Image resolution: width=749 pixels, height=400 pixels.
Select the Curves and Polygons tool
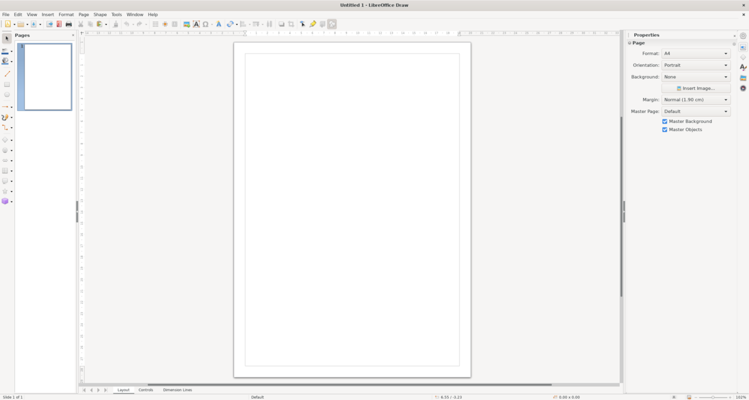tap(5, 117)
